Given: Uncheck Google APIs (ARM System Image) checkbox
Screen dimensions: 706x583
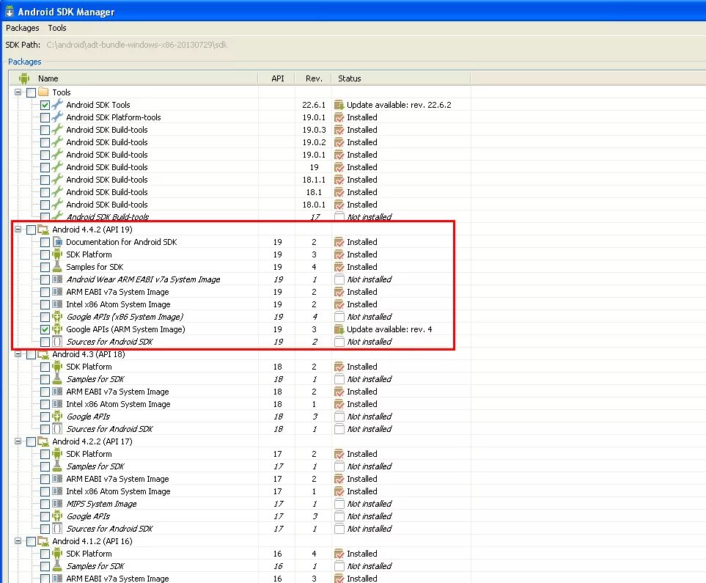Looking at the screenshot, I should 45,329.
